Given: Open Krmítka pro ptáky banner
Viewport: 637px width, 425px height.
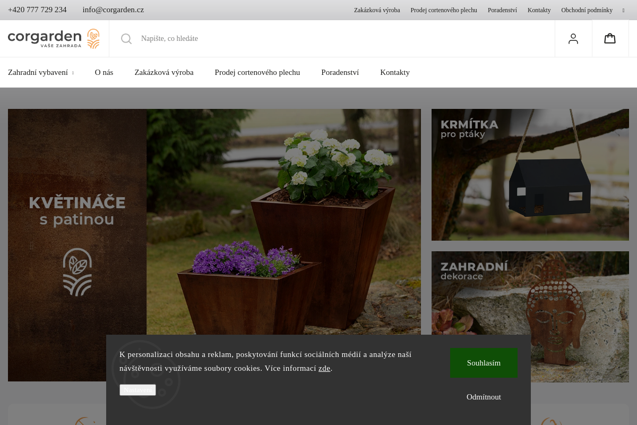Looking at the screenshot, I should tap(530, 175).
